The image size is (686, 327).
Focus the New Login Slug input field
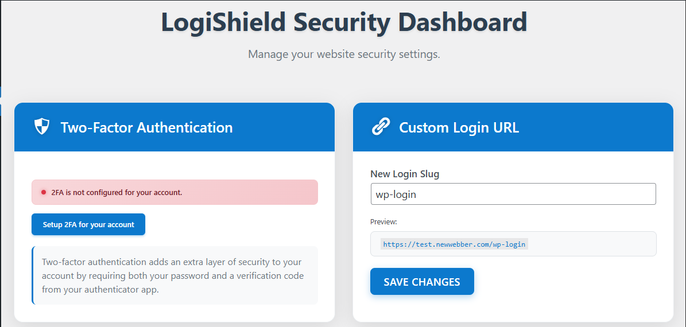513,194
